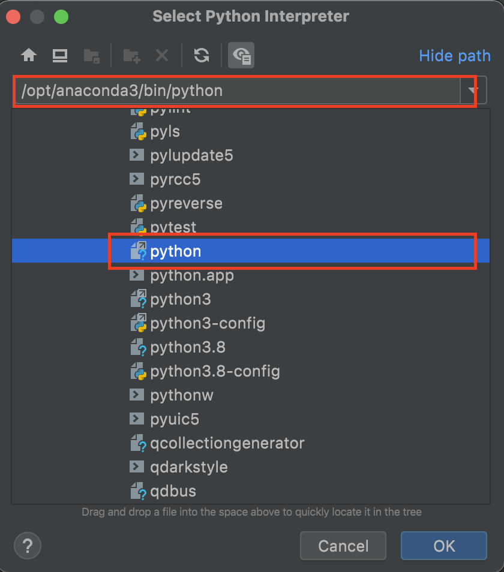
Task: Go to the project directory
Action: click(x=92, y=56)
